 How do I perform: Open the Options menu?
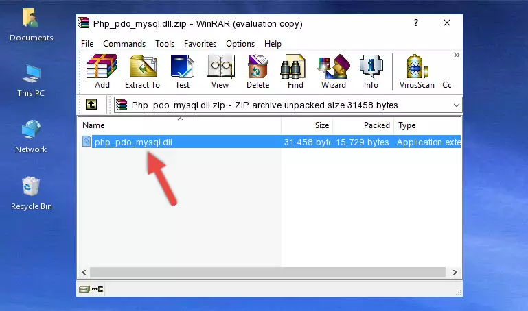click(x=240, y=44)
